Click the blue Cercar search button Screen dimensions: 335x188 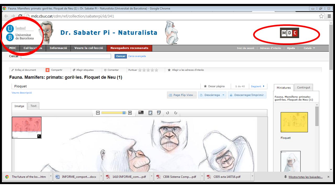click(121, 56)
